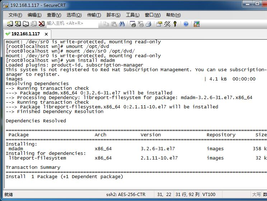Click the 'Transaction Summary' terminal line
267x201 pixels.
pos(33,167)
